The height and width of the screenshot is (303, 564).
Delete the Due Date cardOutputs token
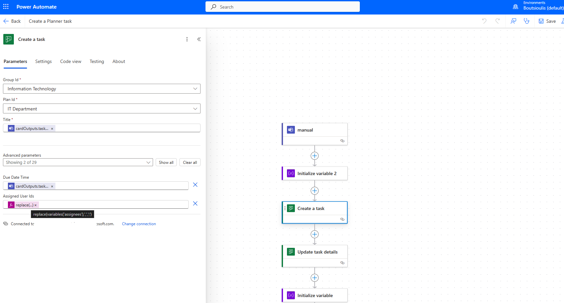[52, 186]
